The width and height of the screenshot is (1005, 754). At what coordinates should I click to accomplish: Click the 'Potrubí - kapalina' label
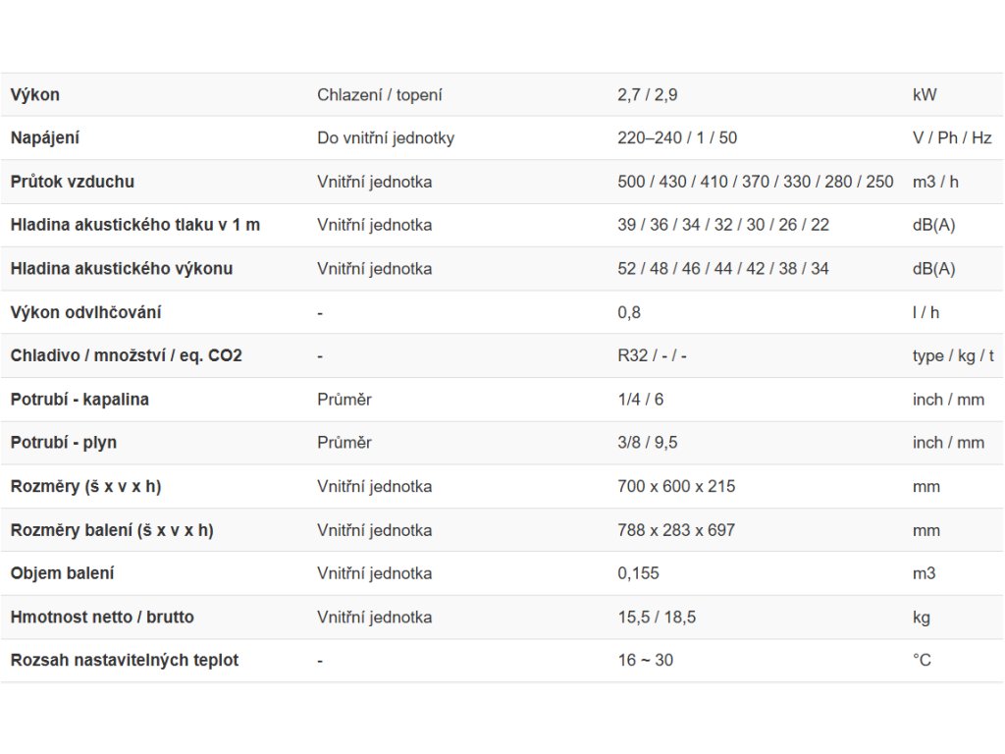(x=79, y=400)
